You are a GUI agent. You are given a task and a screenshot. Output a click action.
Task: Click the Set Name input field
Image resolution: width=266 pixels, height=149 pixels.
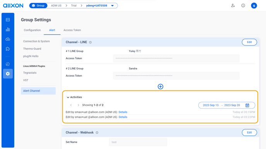(138, 142)
